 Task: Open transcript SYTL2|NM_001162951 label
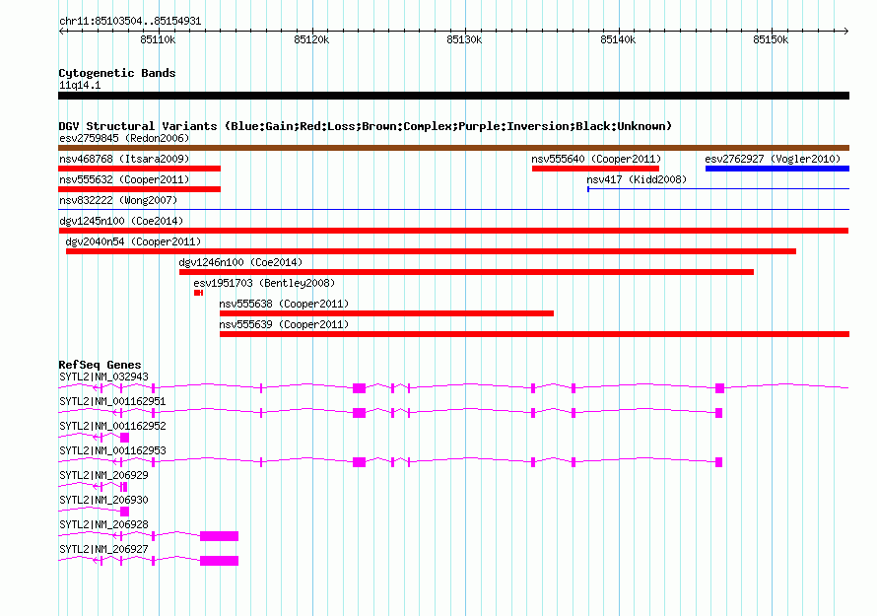point(112,402)
